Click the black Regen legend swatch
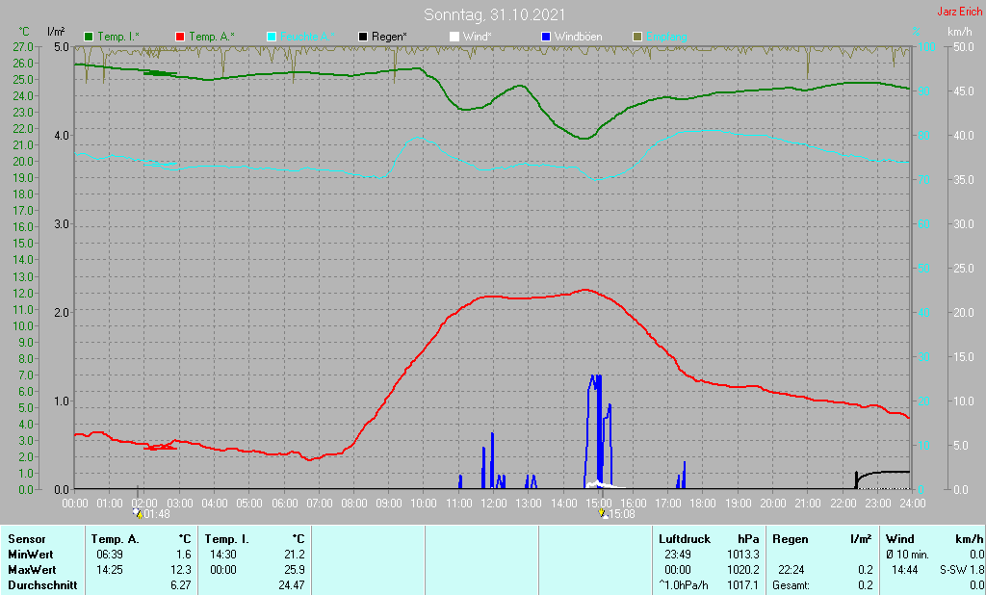 (x=363, y=38)
